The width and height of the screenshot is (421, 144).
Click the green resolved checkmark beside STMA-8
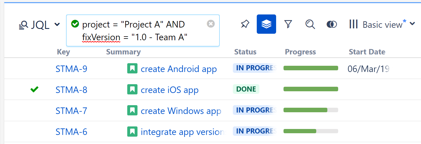click(x=34, y=90)
